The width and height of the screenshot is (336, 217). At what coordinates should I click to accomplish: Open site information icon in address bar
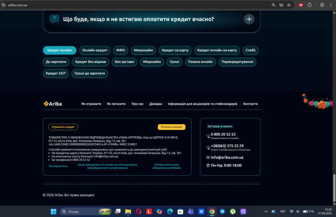[x=3, y=5]
